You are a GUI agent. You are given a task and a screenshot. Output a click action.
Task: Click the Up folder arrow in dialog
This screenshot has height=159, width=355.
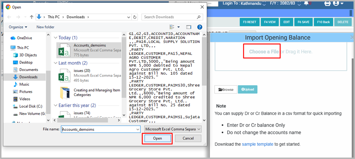coord(31,17)
